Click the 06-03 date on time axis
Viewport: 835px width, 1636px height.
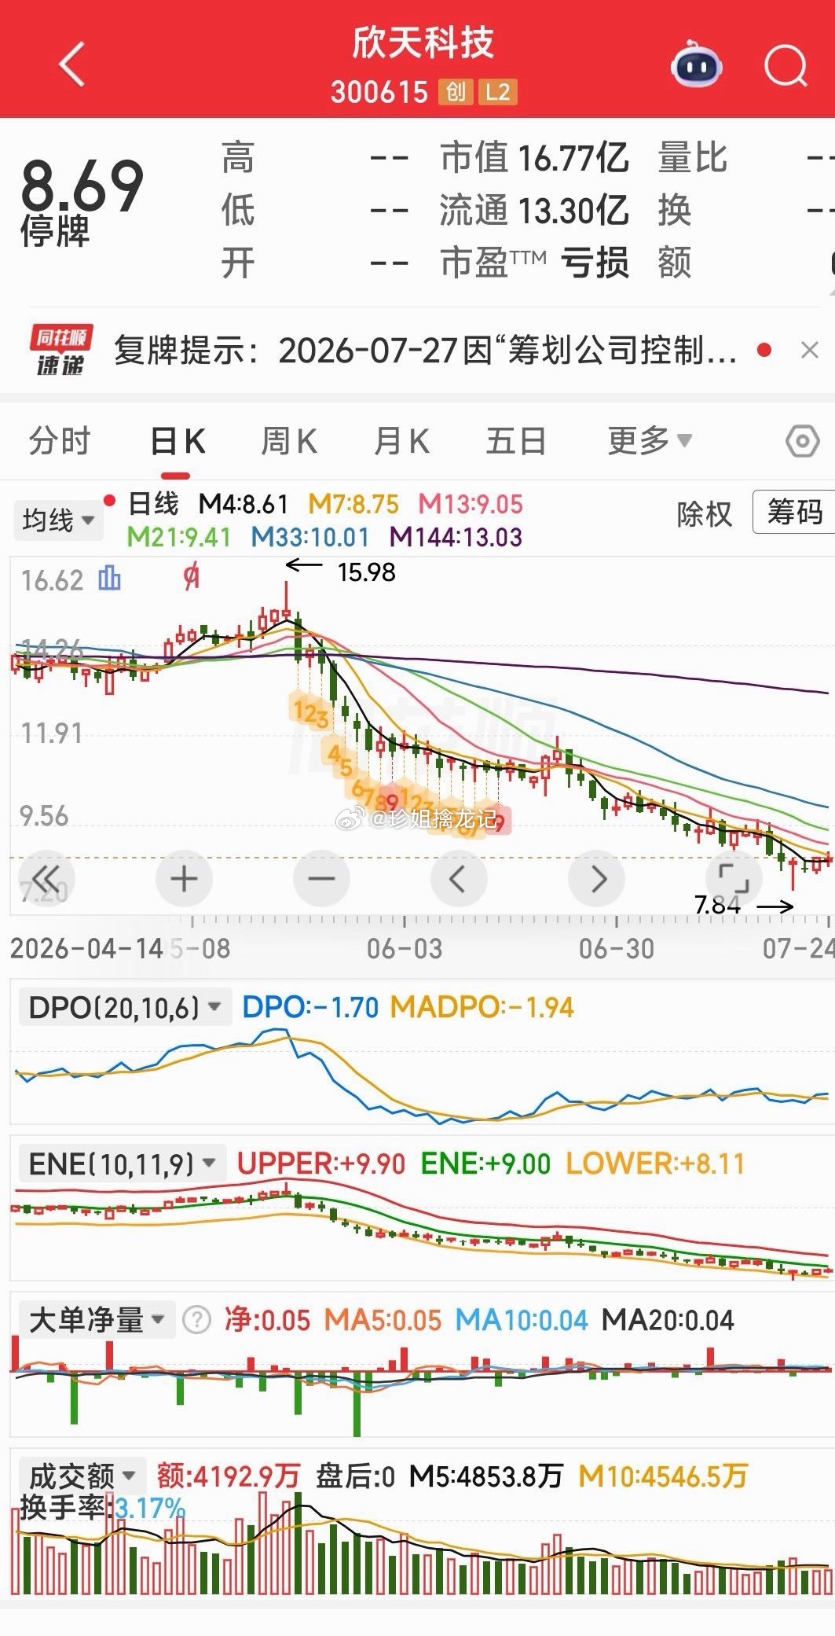tap(405, 948)
